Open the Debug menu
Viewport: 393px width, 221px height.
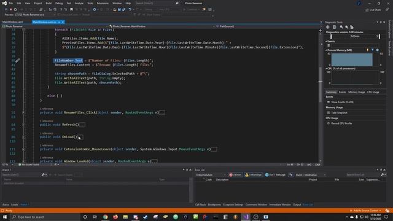pos(59,3)
